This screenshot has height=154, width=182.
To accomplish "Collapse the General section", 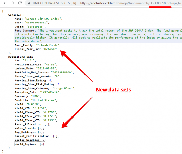I will coord(5,15).
